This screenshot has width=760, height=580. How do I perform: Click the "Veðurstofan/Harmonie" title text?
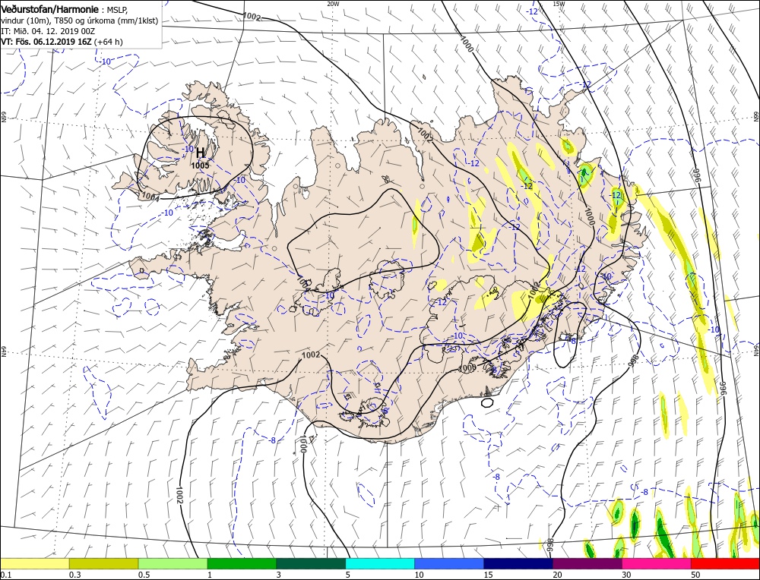click(50, 10)
